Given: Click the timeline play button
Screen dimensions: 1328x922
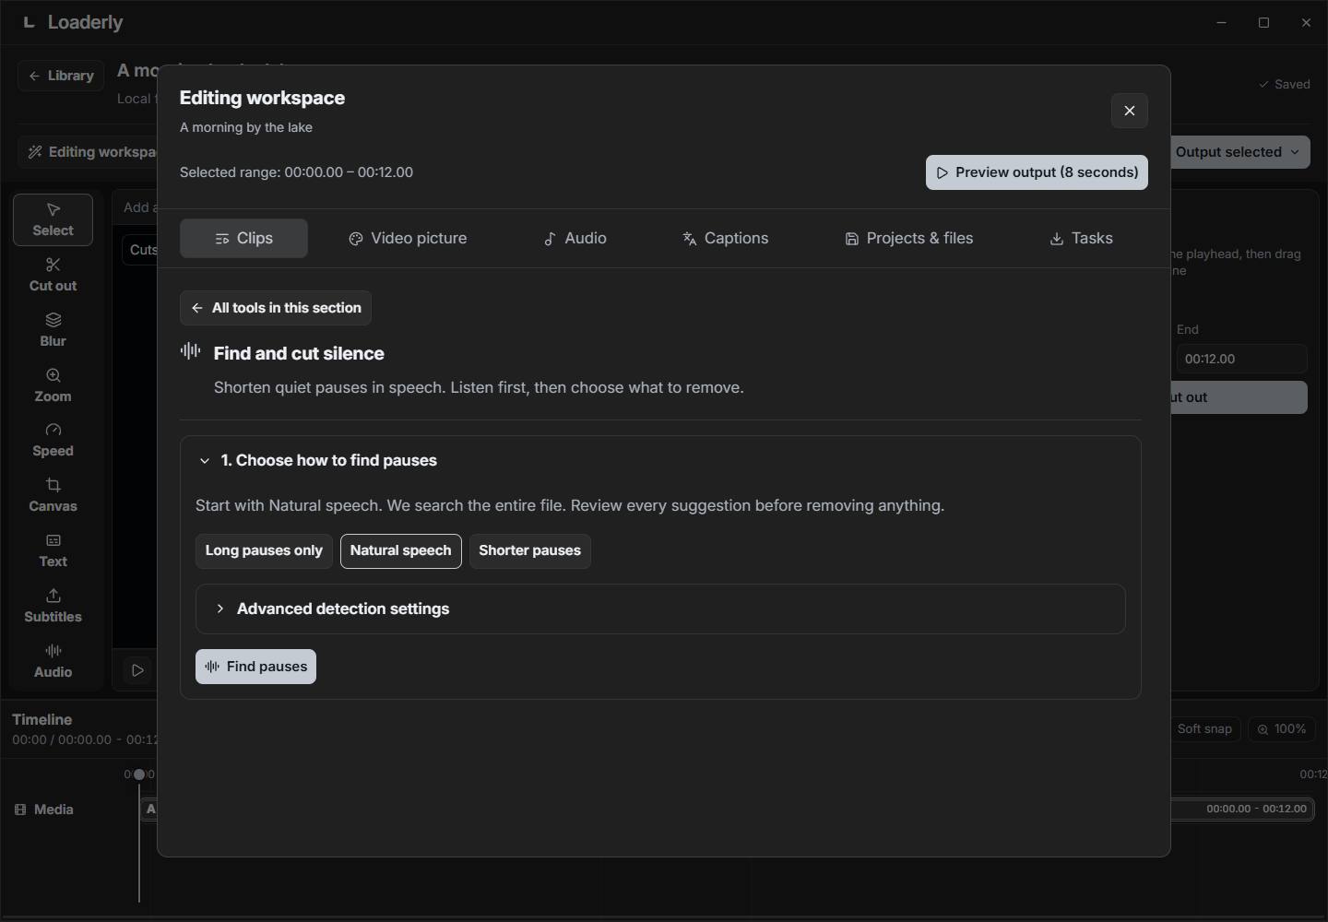Looking at the screenshot, I should tap(137, 670).
